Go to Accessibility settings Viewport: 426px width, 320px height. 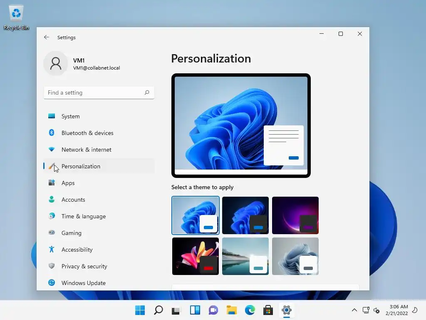point(99,250)
